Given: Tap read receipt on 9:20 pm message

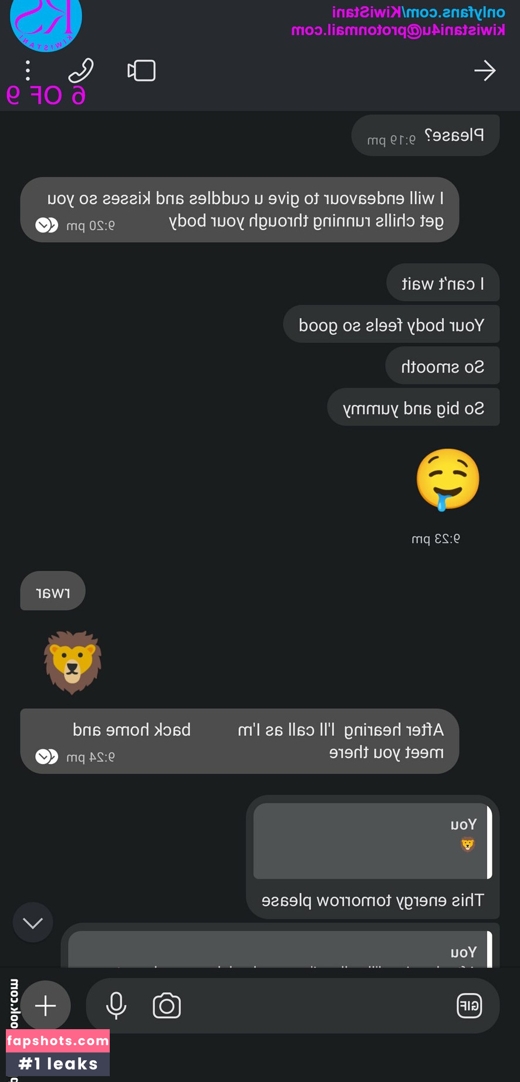Looking at the screenshot, I should pyautogui.click(x=47, y=225).
